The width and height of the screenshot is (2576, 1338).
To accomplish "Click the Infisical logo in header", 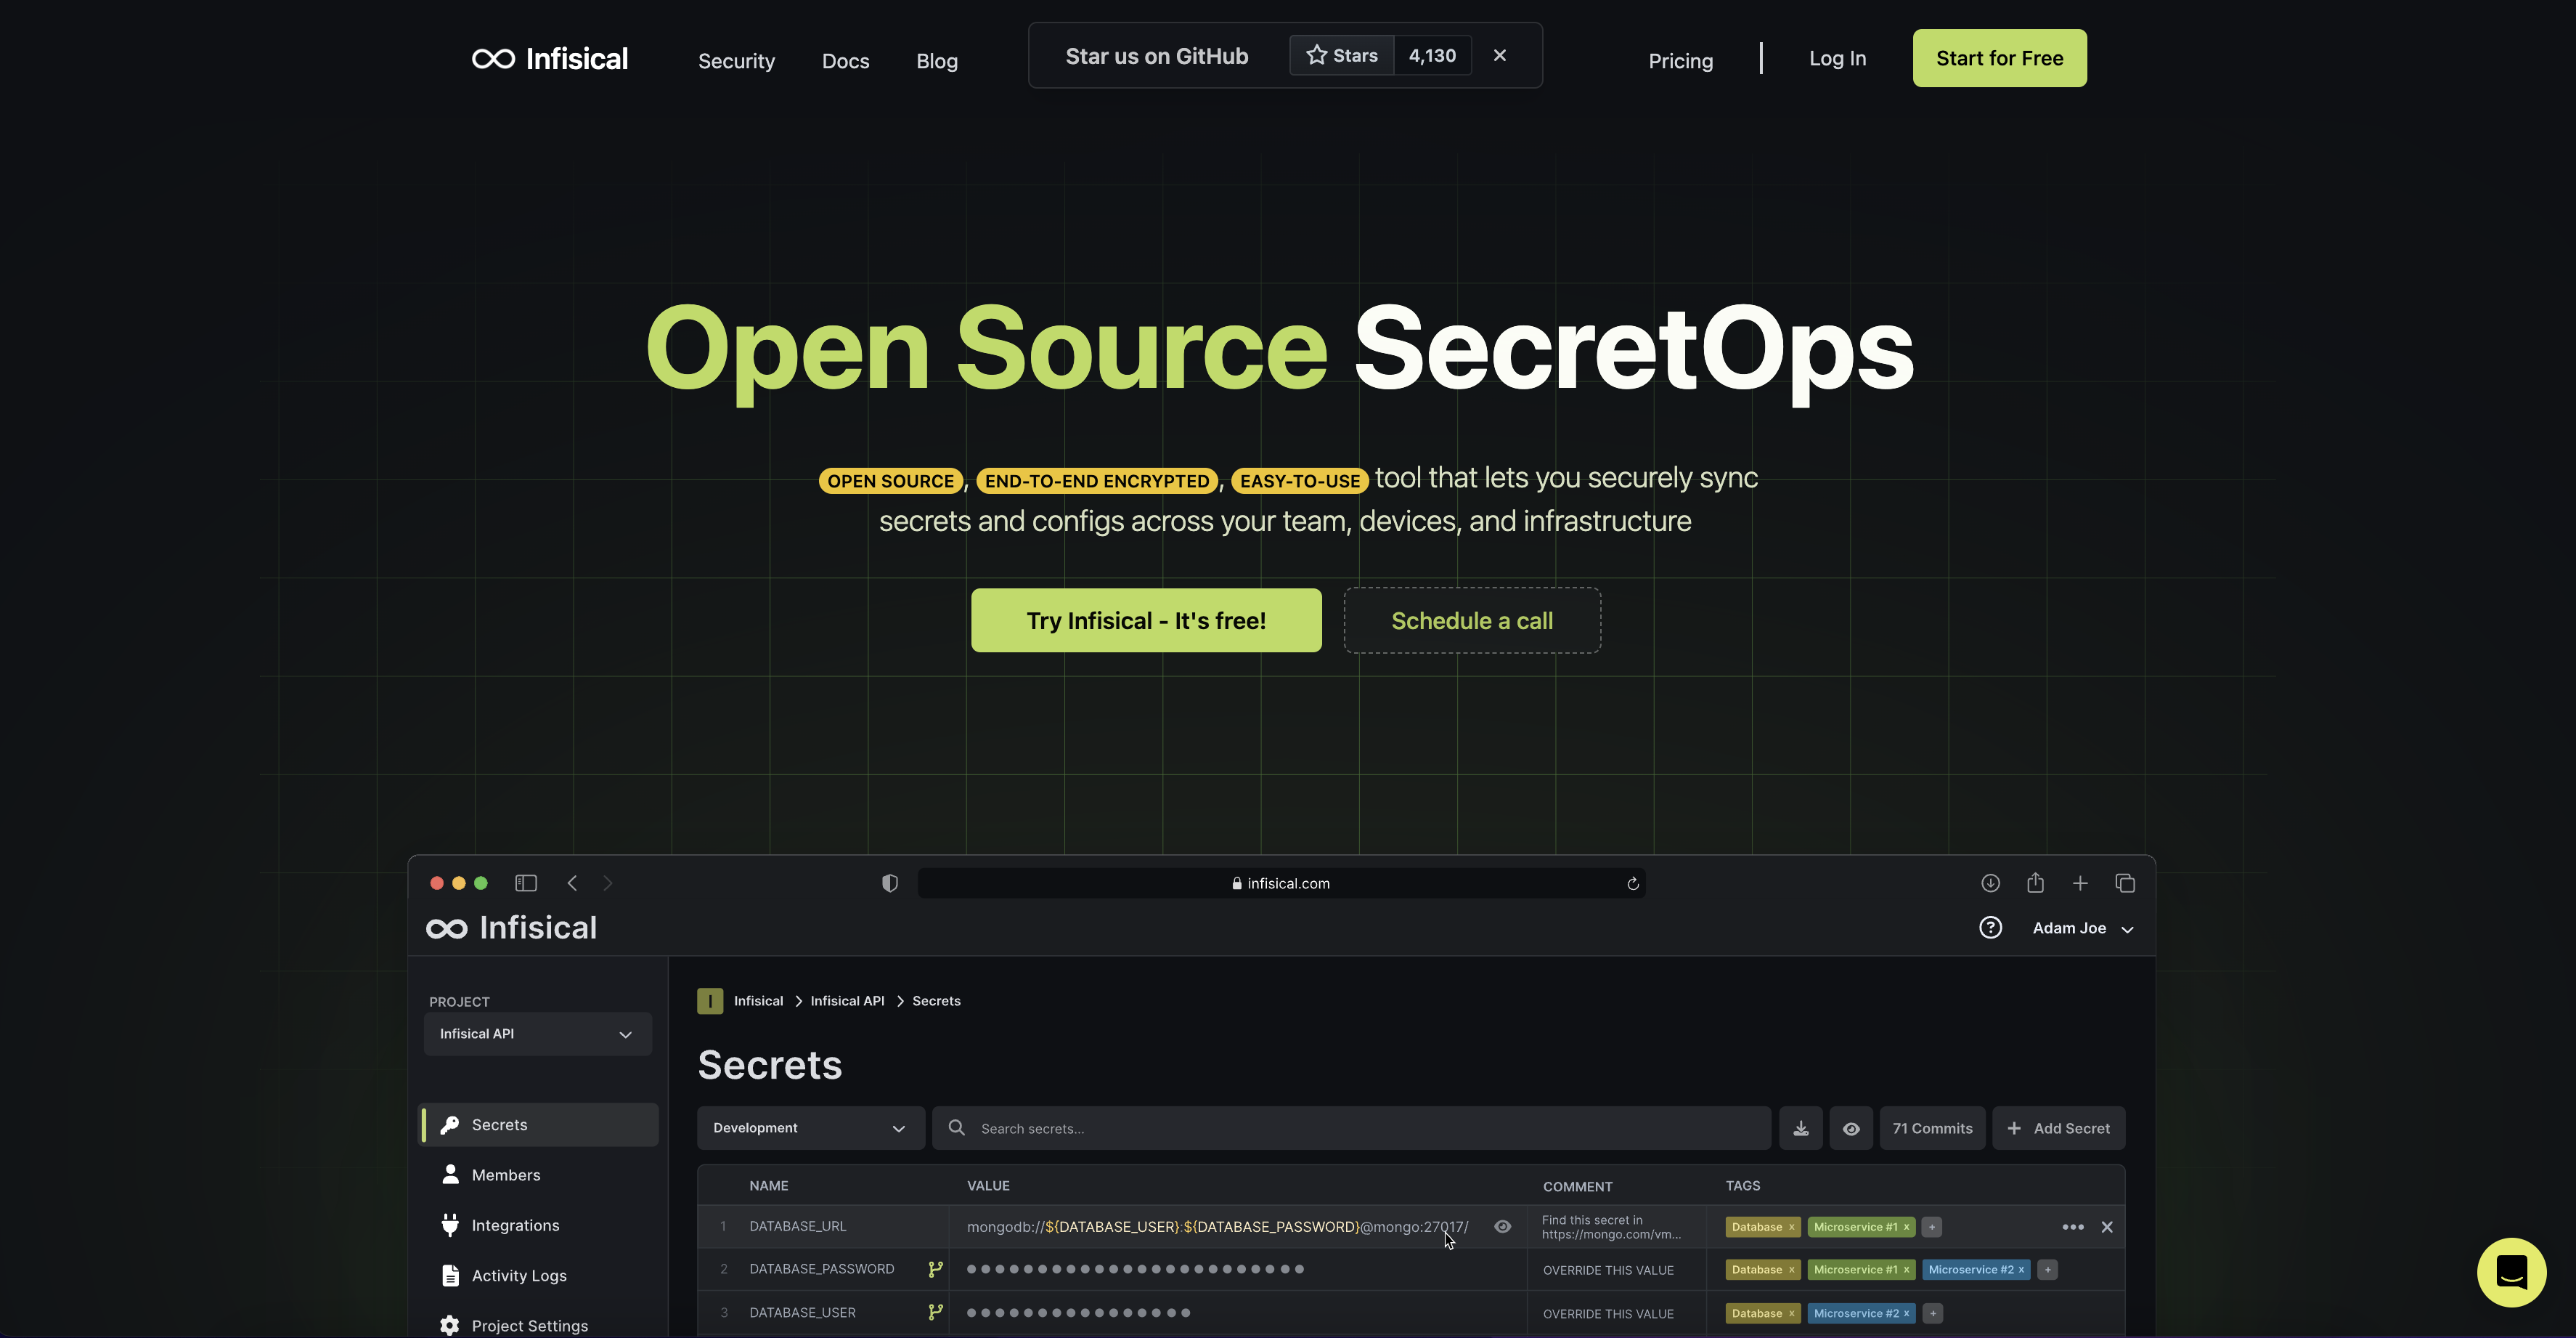I will pyautogui.click(x=549, y=59).
